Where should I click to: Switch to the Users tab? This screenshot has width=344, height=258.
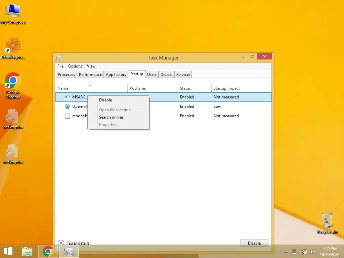coord(152,74)
